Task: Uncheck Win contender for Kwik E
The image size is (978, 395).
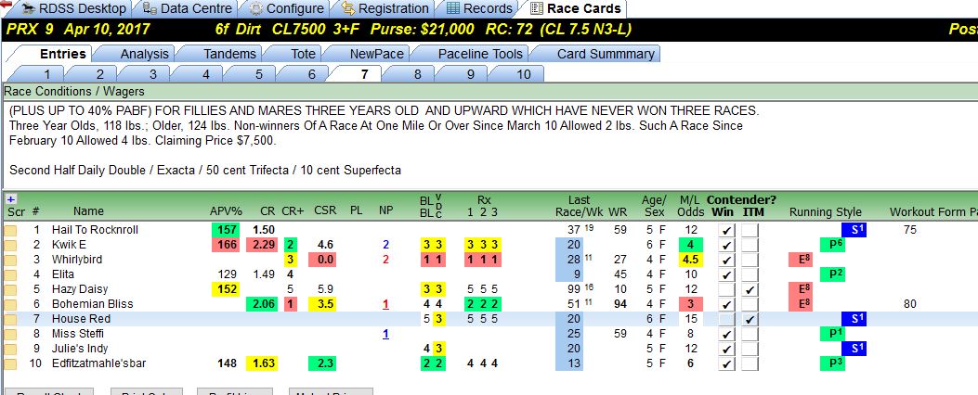Action: tap(725, 245)
